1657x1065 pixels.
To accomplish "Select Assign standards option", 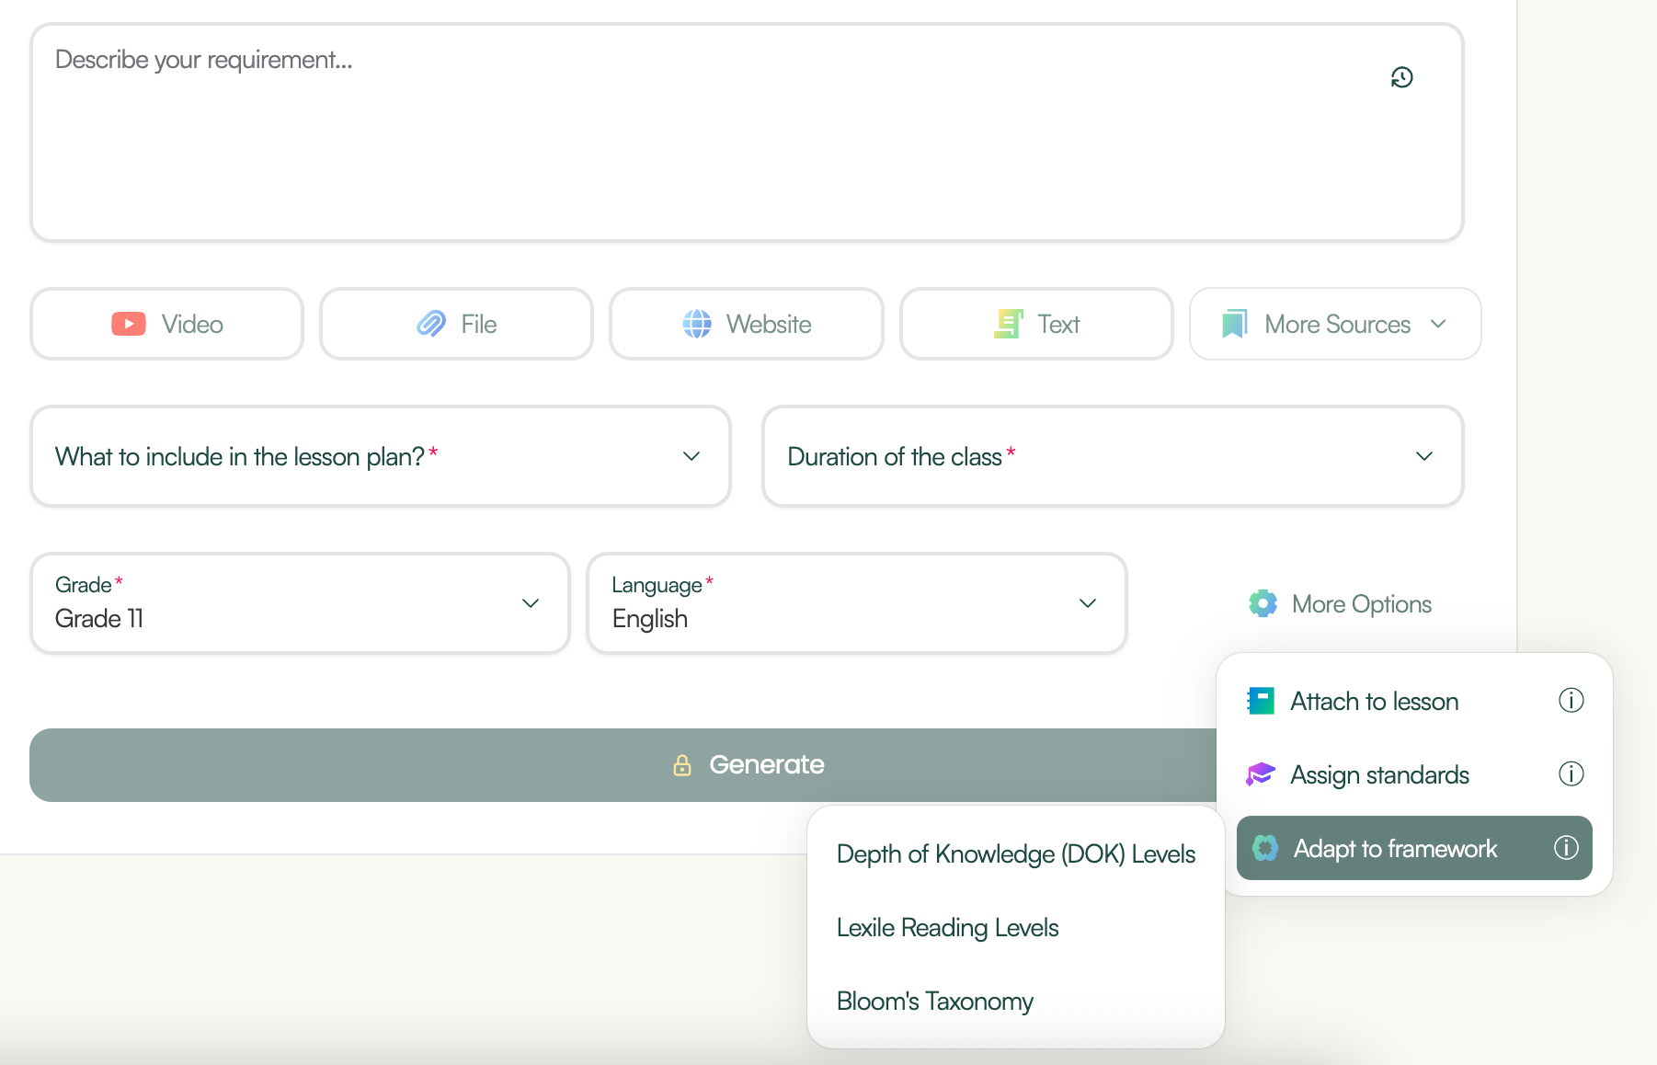I will [1414, 774].
